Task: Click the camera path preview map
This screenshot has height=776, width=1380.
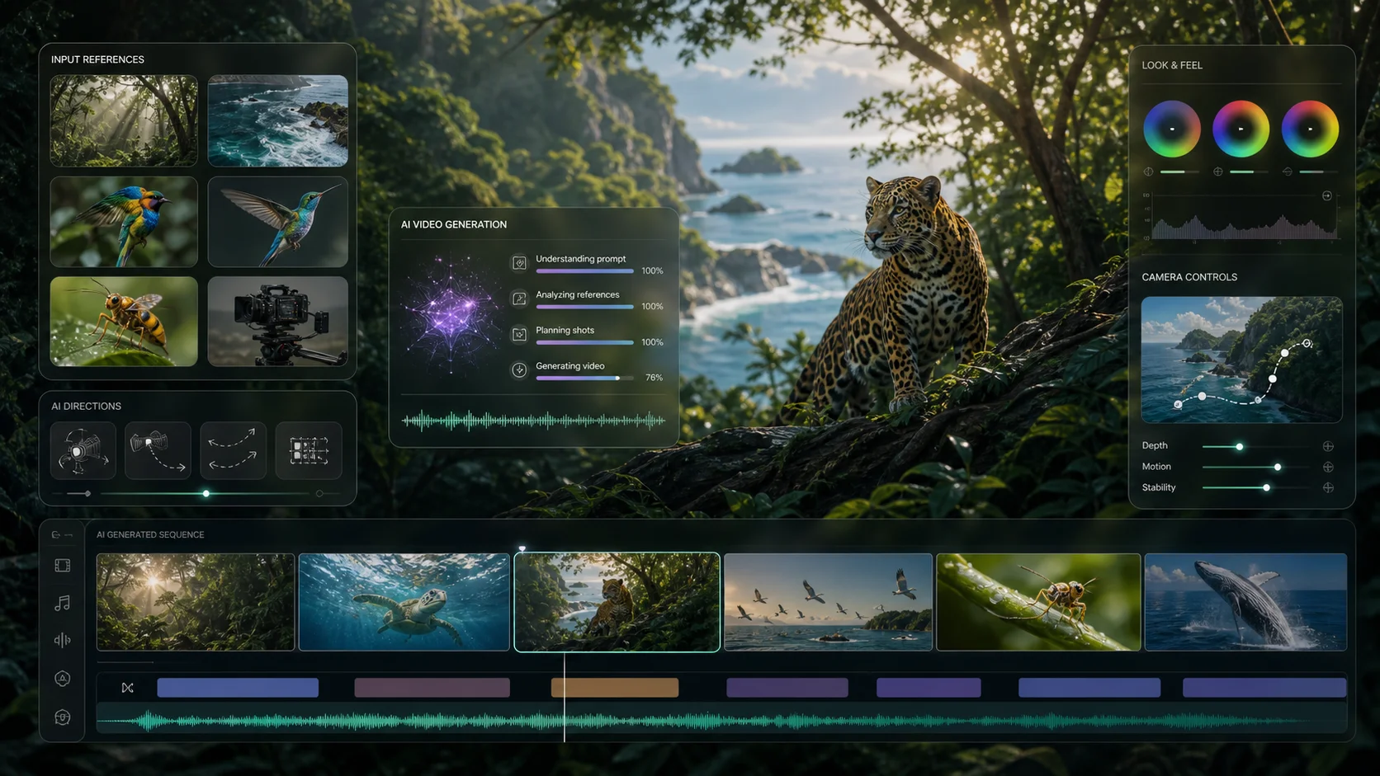Action: (1241, 360)
